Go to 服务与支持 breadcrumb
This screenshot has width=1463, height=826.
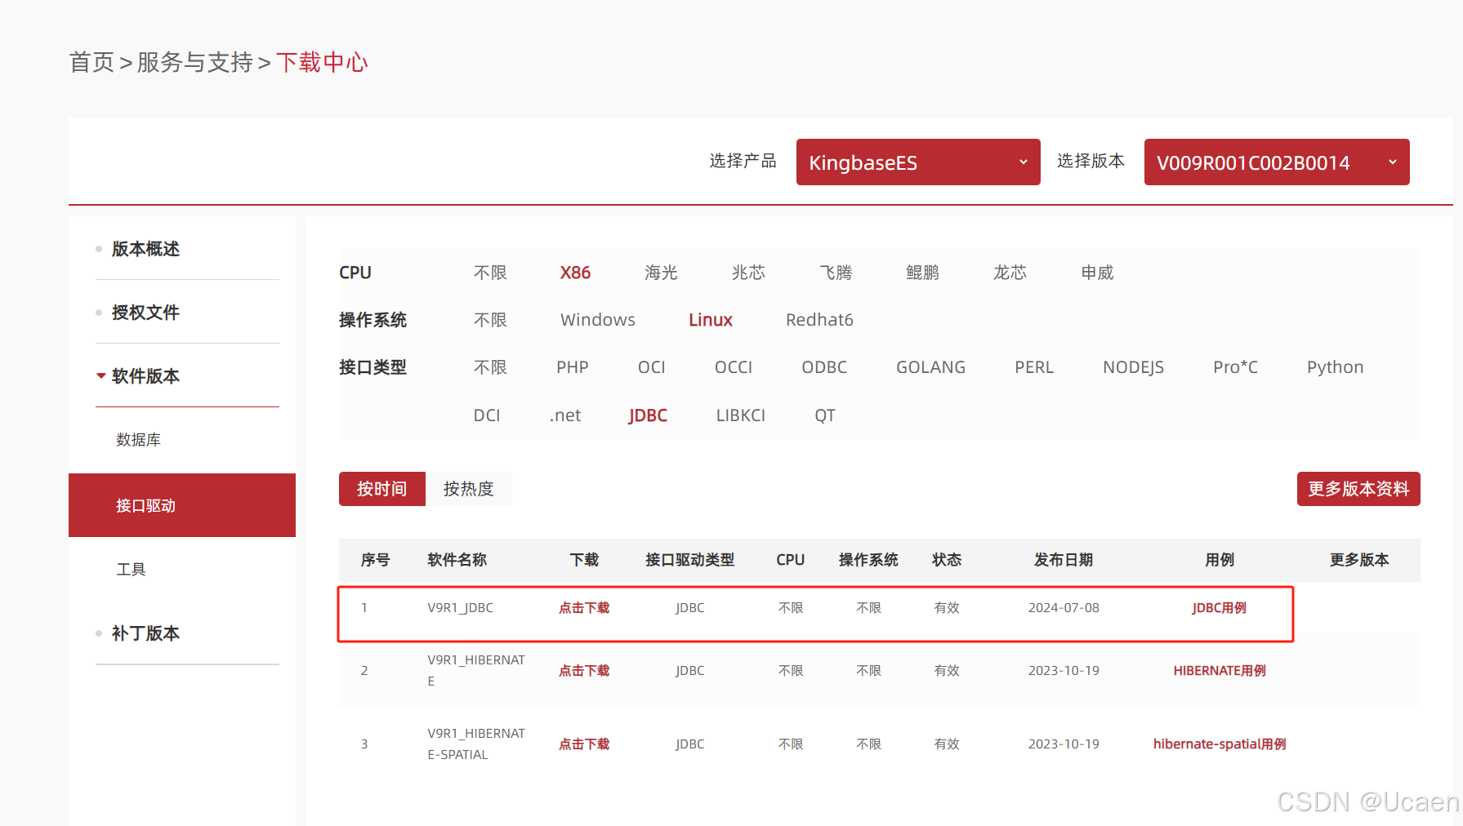tap(194, 62)
